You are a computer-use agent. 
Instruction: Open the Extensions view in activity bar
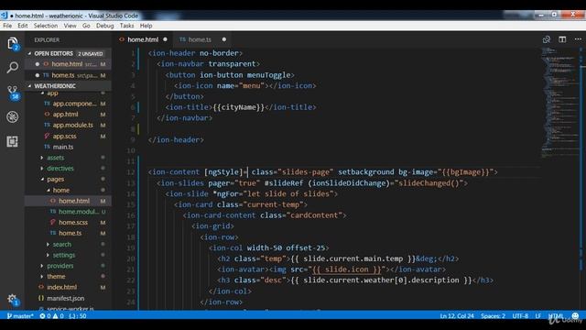12,141
